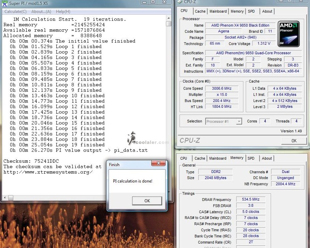Click the HT Link value '1804.0 MHz'
The height and width of the screenshot is (248, 310).
coord(222,106)
